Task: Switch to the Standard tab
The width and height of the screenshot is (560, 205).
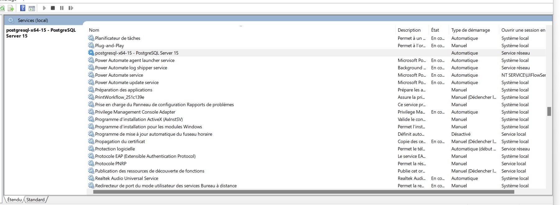Action: [35, 199]
